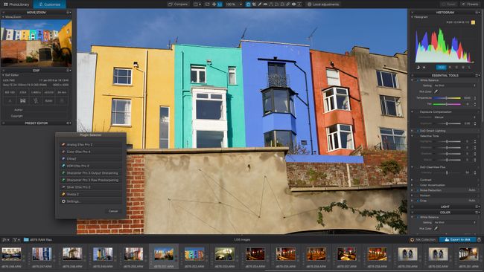Launch Silver Efex Pro 2 plugin
The height and width of the screenshot is (272, 484).
90,187
